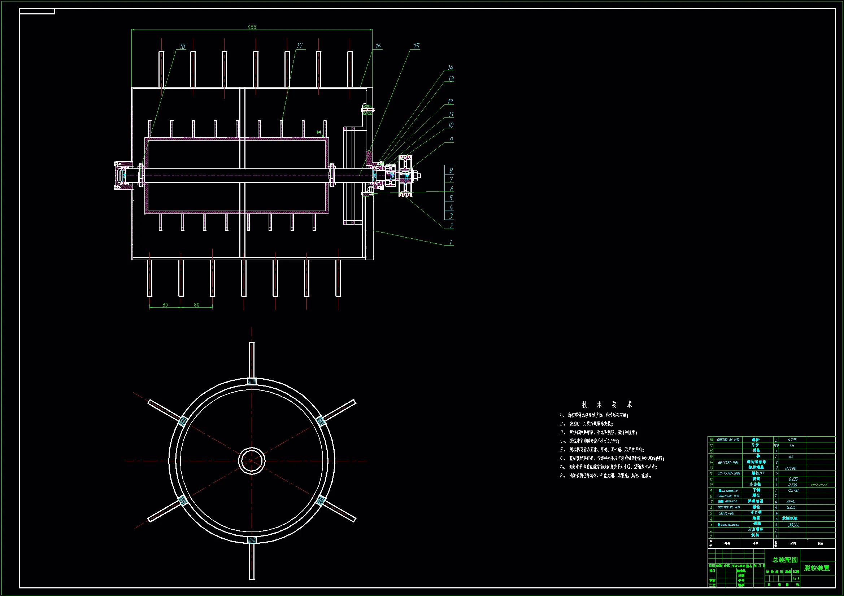Click the 600 width dimension text
The height and width of the screenshot is (596, 844).
[252, 27]
